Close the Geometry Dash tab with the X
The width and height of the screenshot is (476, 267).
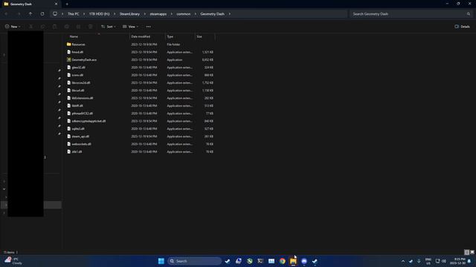point(56,4)
